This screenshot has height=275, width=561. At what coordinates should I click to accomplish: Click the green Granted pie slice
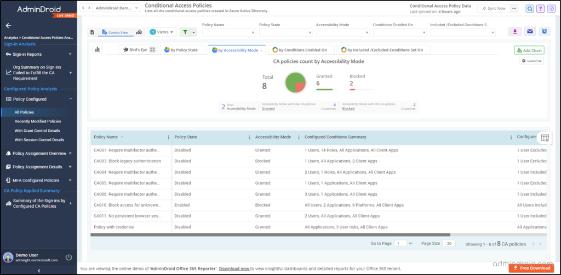pyautogui.click(x=291, y=80)
